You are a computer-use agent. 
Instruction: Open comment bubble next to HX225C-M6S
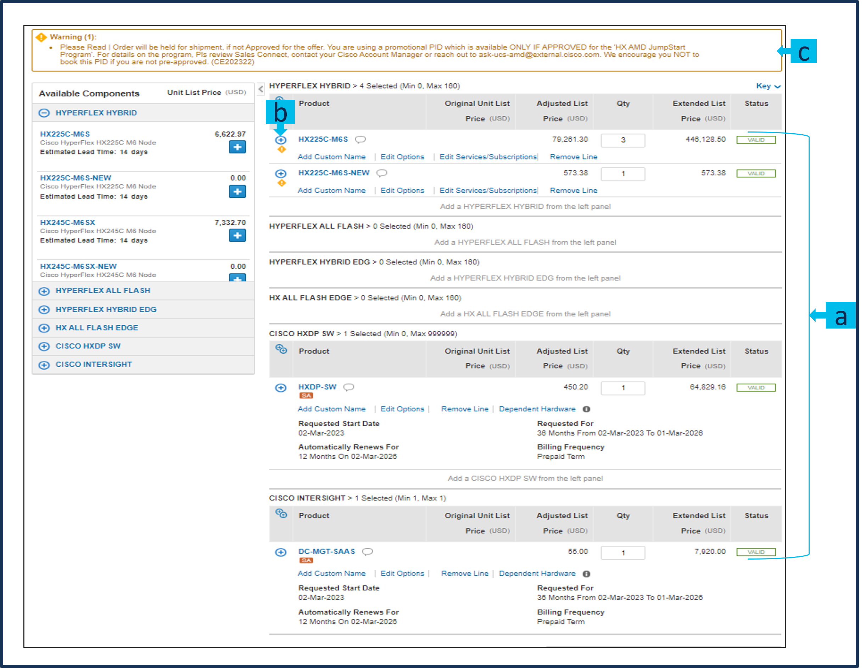(x=360, y=140)
